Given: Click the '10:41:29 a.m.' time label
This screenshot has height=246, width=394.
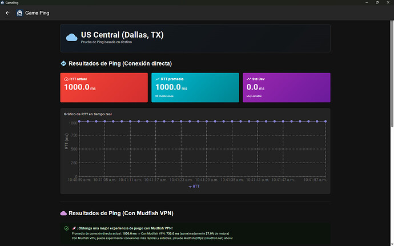Looking at the screenshot, I should tap(207, 180).
